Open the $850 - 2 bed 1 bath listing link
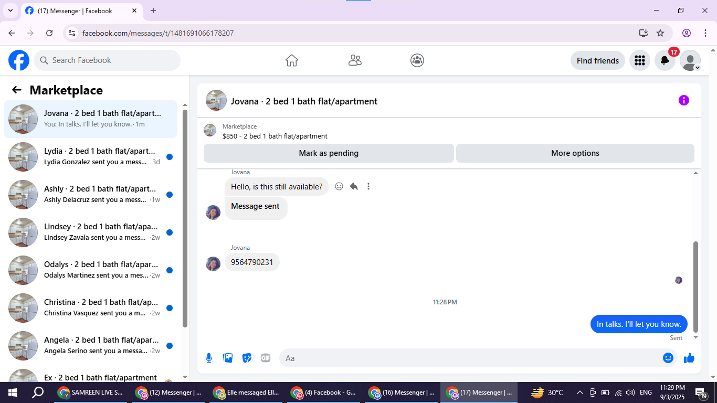Screen dimensions: 717x403 pyautogui.click(x=275, y=136)
